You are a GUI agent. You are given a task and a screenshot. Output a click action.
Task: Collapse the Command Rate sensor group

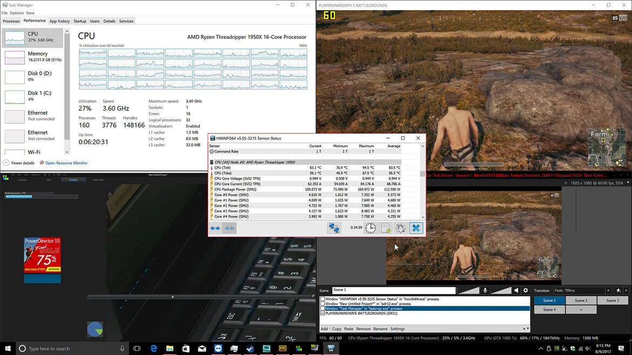212,152
